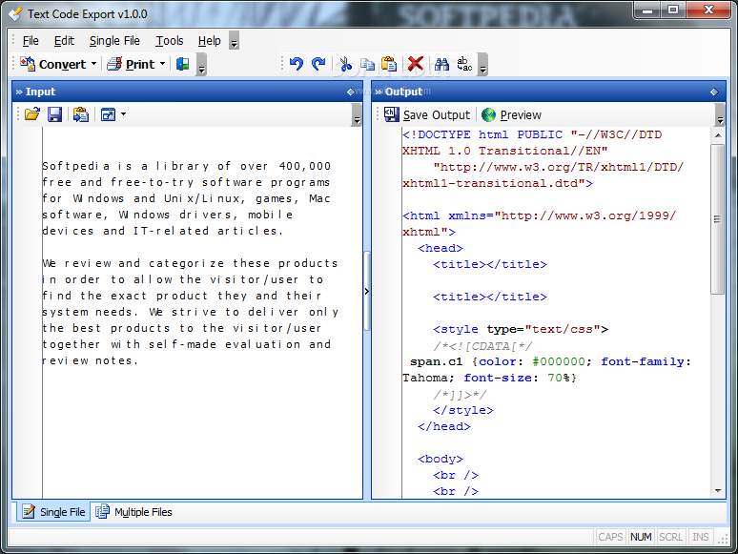Click the app icon in title bar

[x=15, y=14]
